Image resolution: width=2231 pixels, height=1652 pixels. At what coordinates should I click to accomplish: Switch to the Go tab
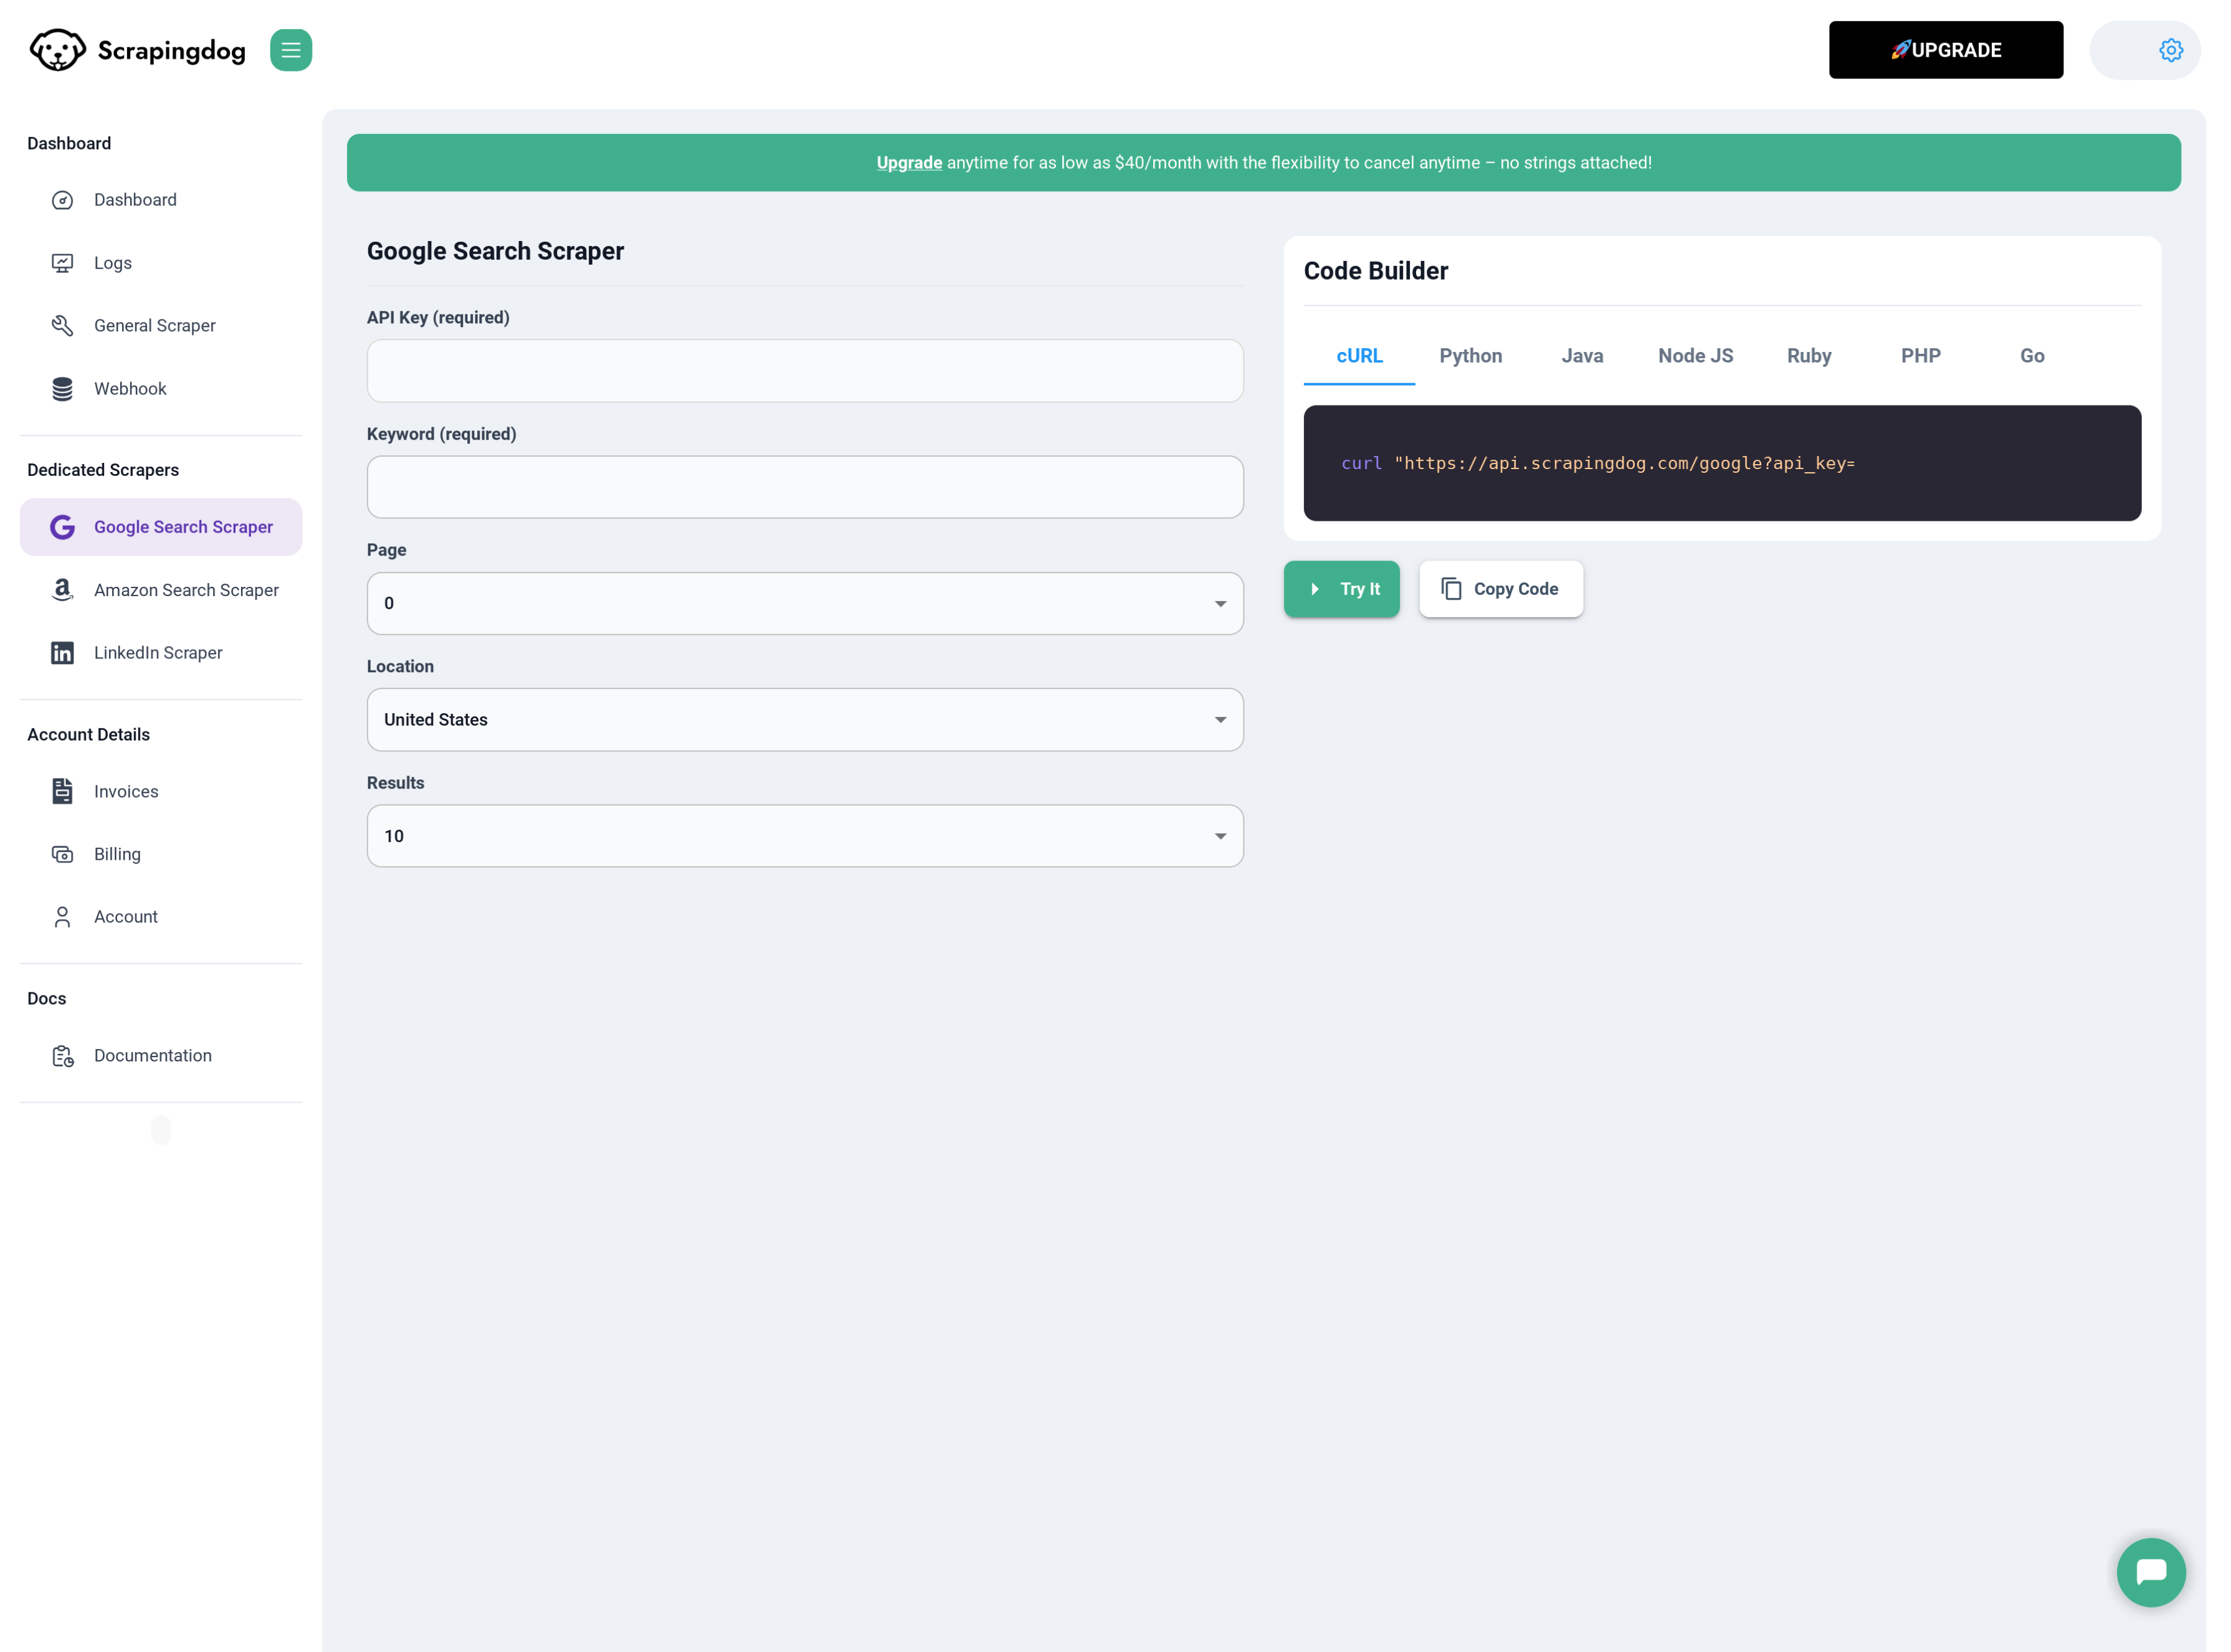[2032, 356]
